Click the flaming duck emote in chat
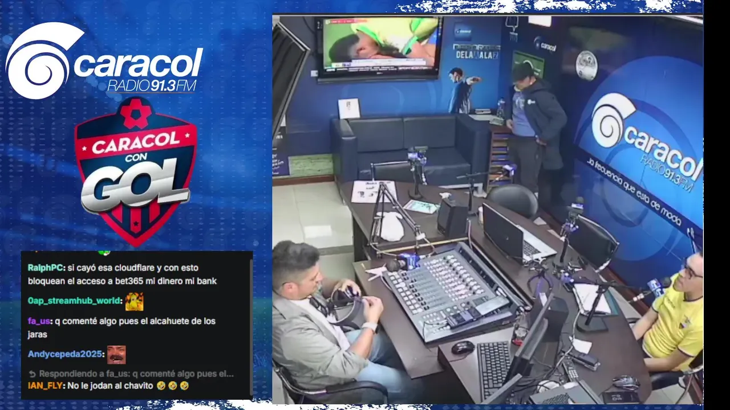Image resolution: width=730 pixels, height=410 pixels. click(x=134, y=301)
